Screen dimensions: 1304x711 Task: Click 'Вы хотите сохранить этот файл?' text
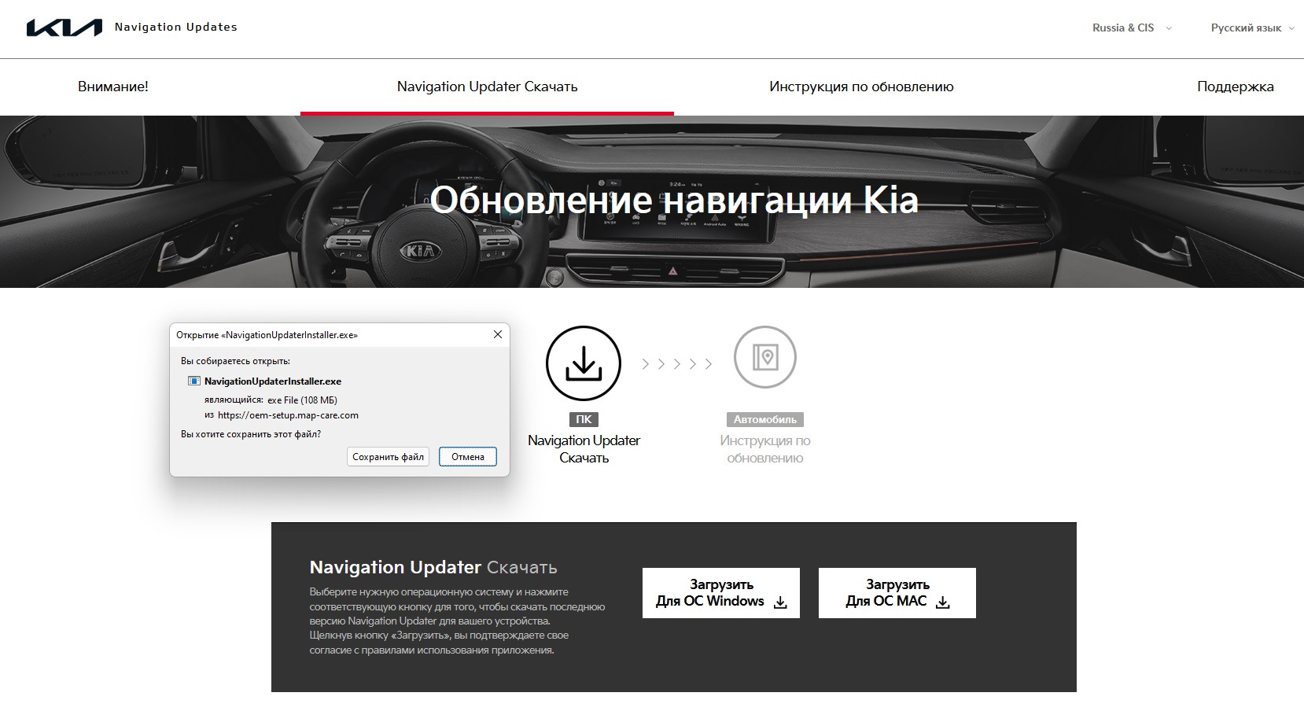(x=251, y=434)
